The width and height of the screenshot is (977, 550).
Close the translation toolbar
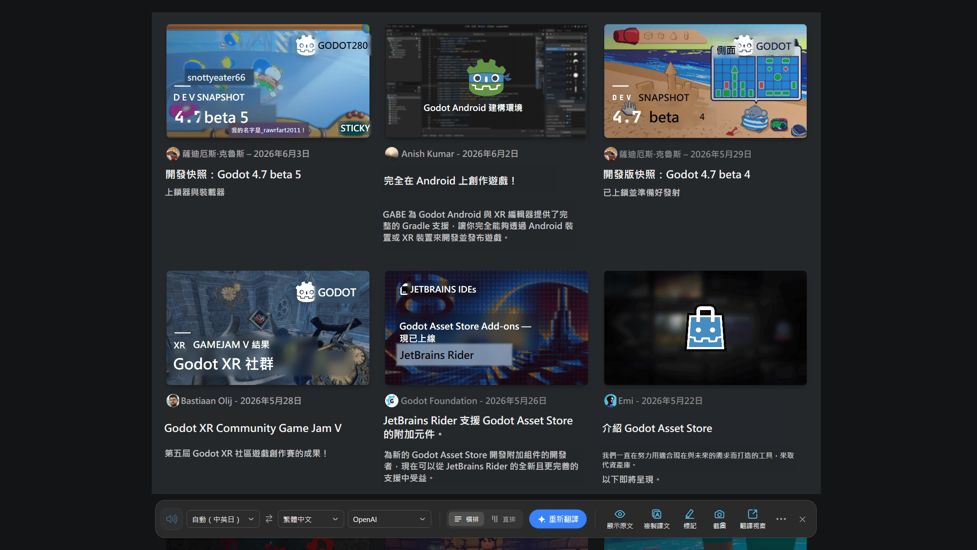click(802, 519)
